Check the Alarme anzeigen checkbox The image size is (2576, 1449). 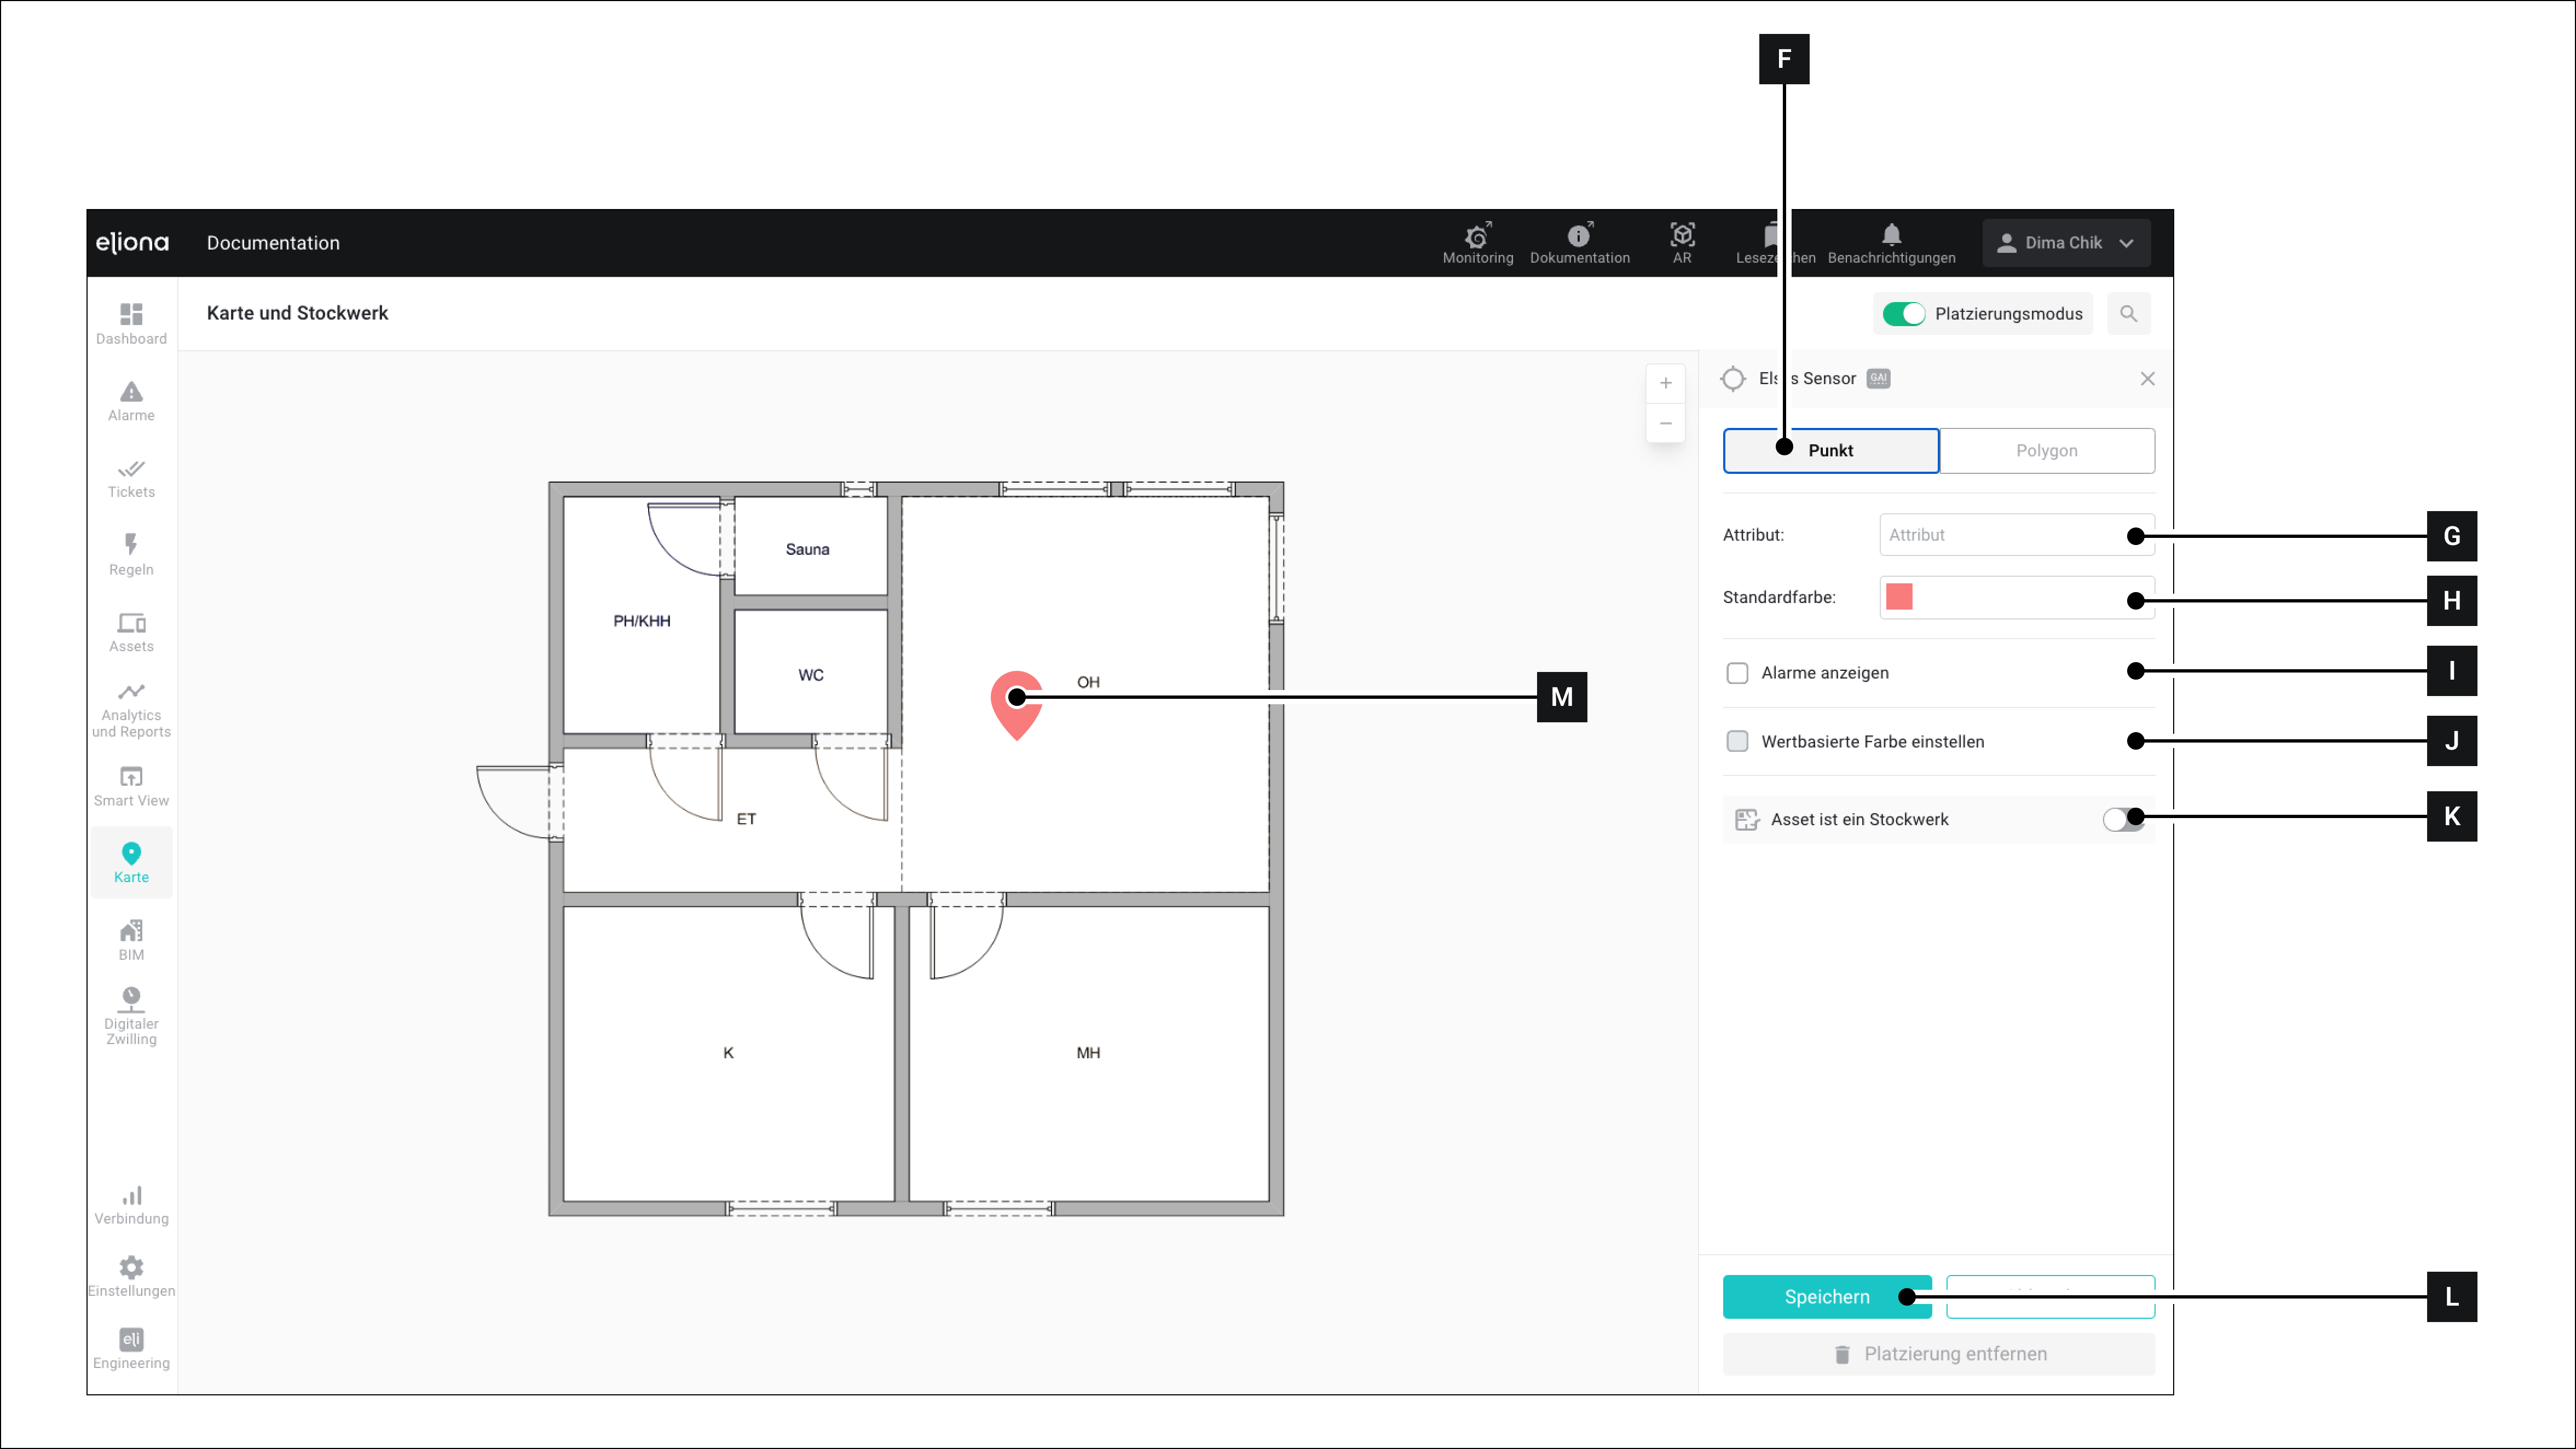(1737, 673)
